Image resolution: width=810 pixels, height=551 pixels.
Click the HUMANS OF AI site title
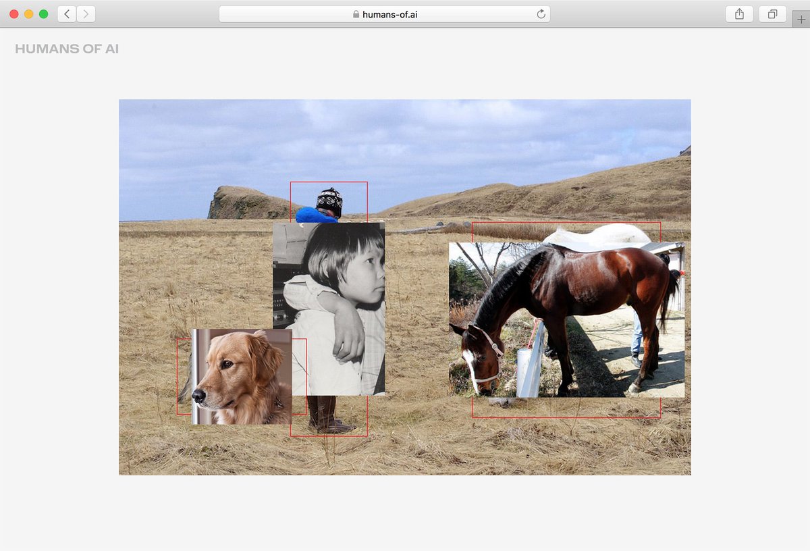(x=66, y=48)
